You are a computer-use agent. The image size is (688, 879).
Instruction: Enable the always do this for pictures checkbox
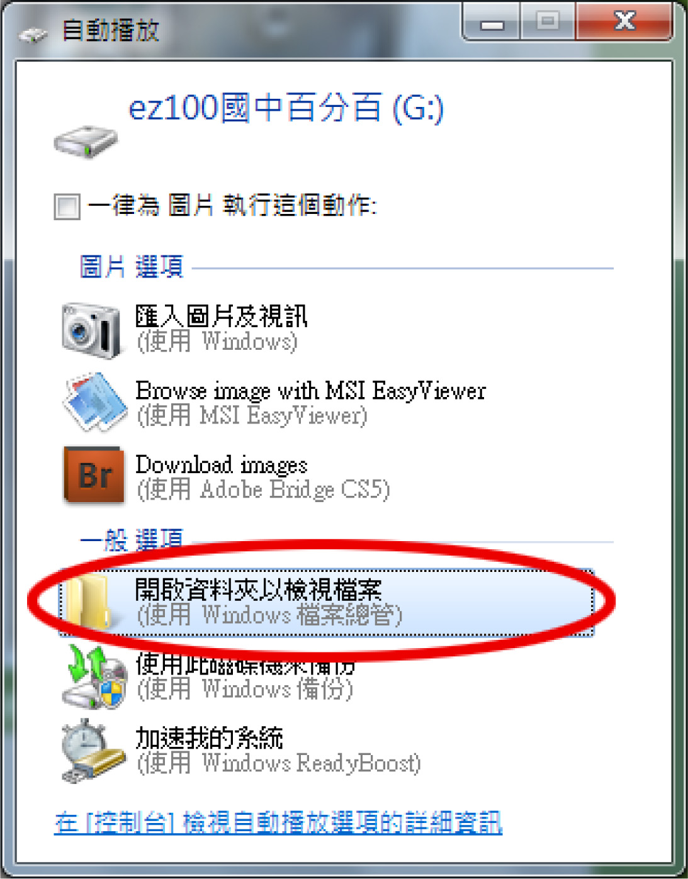coord(67,206)
